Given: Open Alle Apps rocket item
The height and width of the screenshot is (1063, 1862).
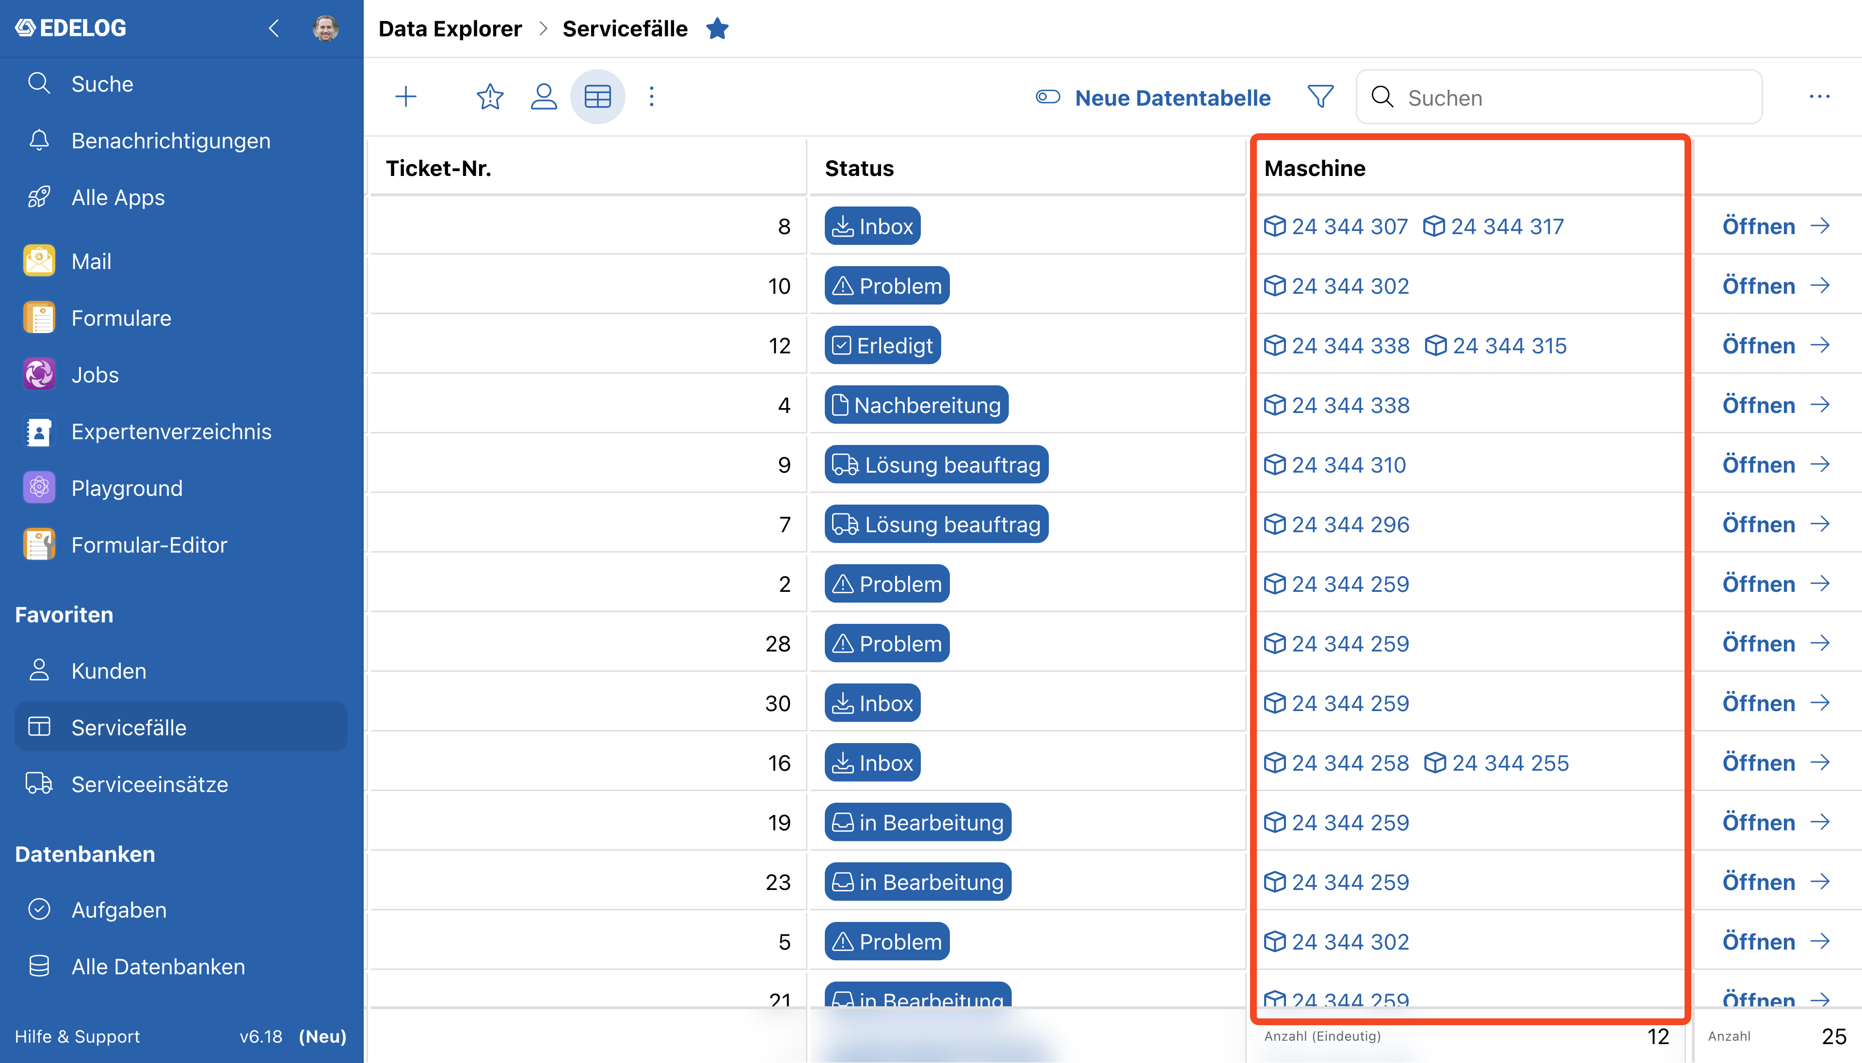Looking at the screenshot, I should [x=181, y=197].
